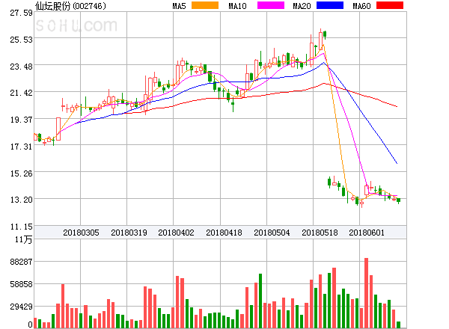Click the 20180601 date label
The height and width of the screenshot is (329, 449).
367,233
